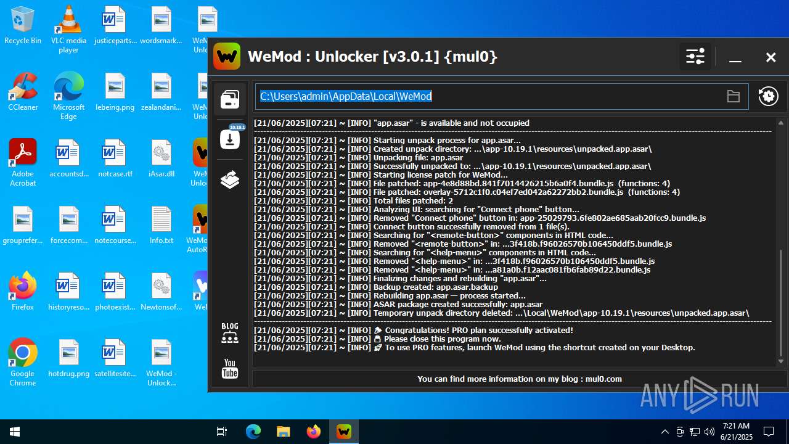Click the WeMod Unlocker taskbar button
The image size is (789, 444).
click(x=344, y=432)
